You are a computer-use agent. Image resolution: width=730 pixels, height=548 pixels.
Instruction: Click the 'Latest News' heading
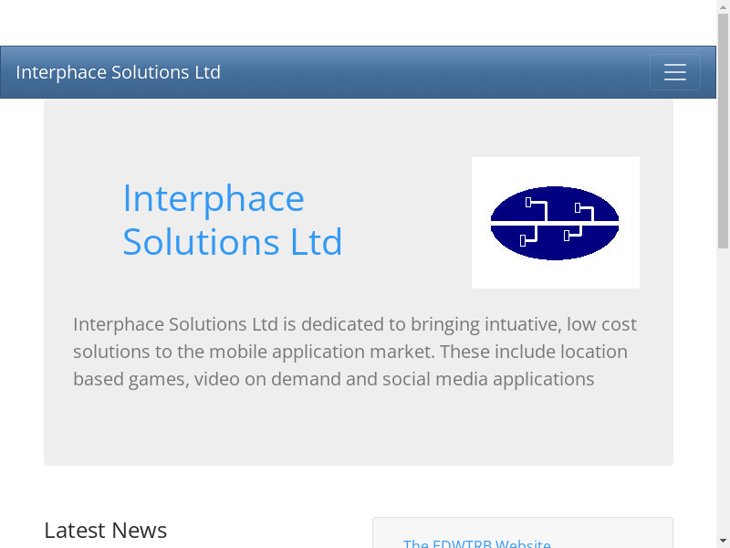pos(105,530)
